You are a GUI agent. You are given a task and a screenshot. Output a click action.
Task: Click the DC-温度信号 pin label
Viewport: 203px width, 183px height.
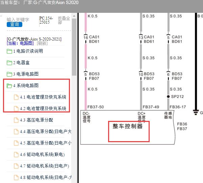pyautogui.click(x=86, y=117)
